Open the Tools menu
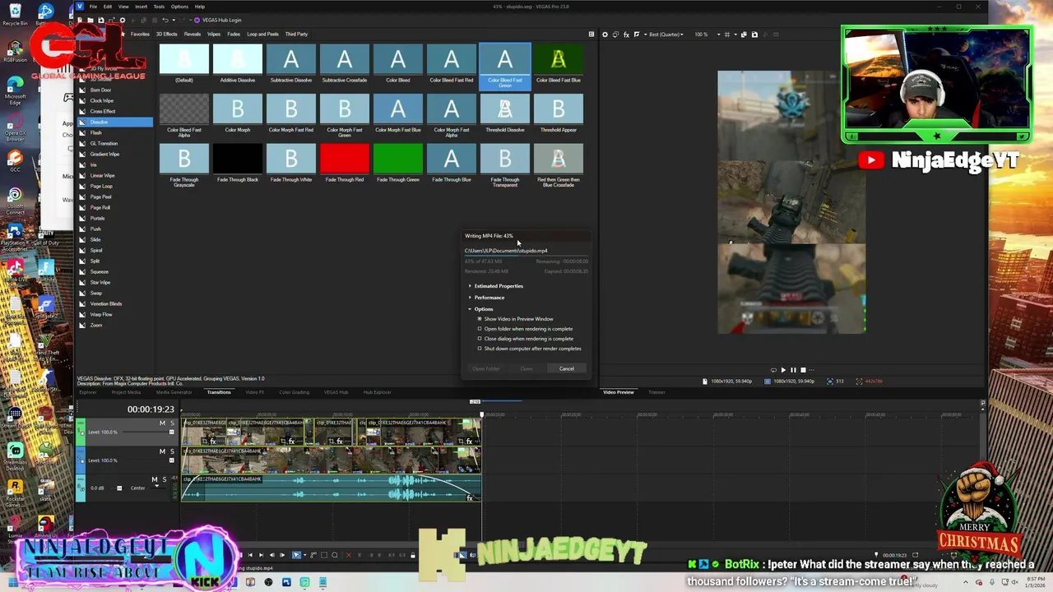This screenshot has width=1053, height=592. [159, 7]
